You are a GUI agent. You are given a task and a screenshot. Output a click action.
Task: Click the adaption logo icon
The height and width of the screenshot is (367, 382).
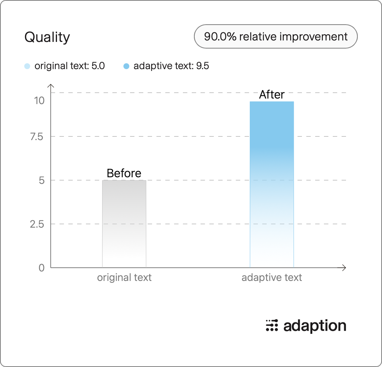[272, 325]
